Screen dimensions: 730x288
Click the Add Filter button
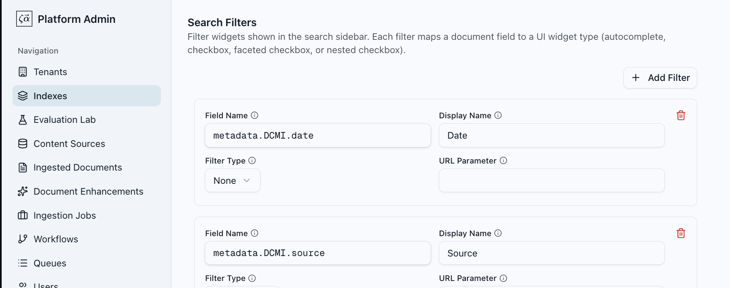tap(660, 78)
